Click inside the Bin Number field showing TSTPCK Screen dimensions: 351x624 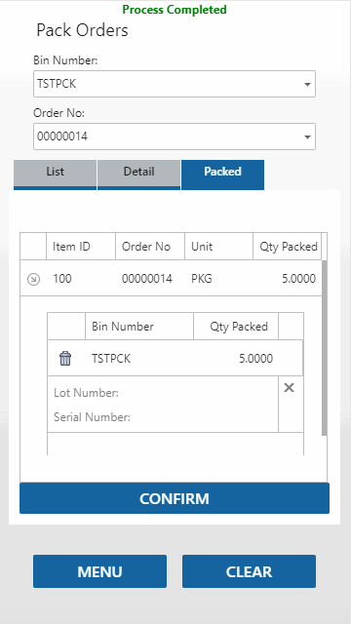coord(175,84)
